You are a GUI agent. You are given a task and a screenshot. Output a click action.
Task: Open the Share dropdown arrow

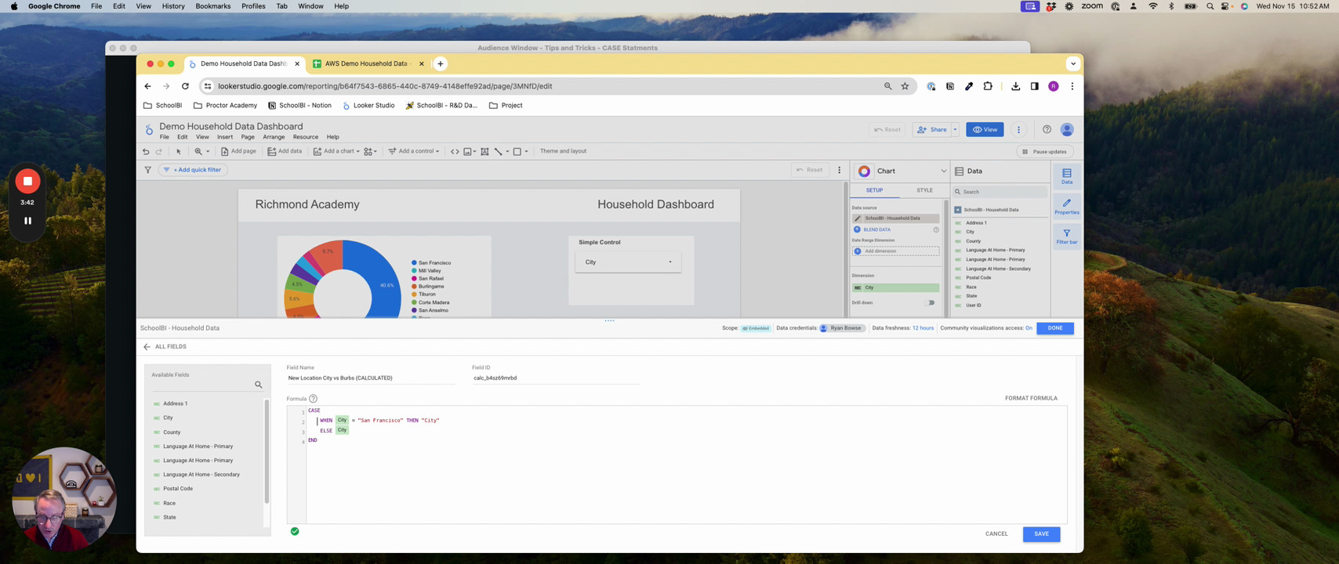[x=955, y=129]
